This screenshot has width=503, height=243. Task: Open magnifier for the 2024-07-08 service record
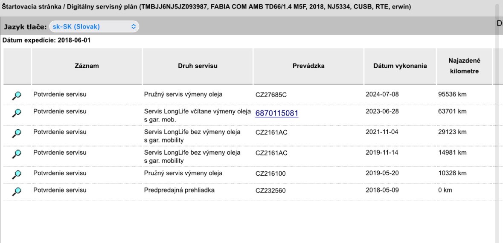(17, 95)
